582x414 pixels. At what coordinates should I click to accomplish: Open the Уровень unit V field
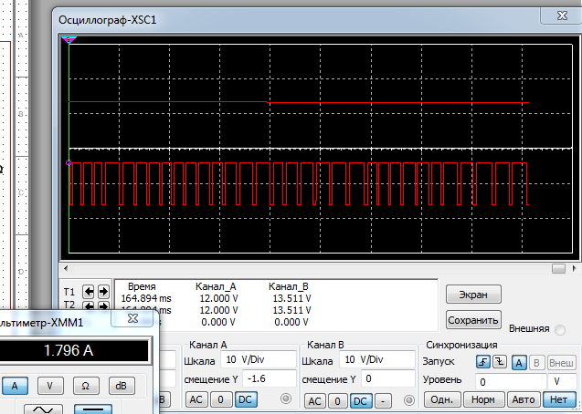point(561,382)
